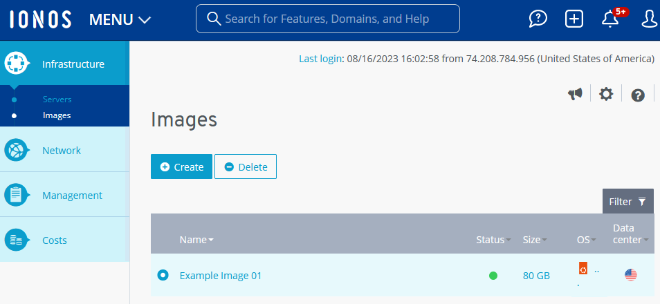Expand the MENU dropdown
This screenshot has height=304, width=660.
120,19
